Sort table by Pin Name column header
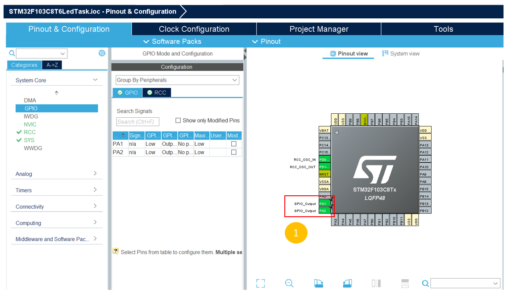512x293 pixels. tap(120, 136)
